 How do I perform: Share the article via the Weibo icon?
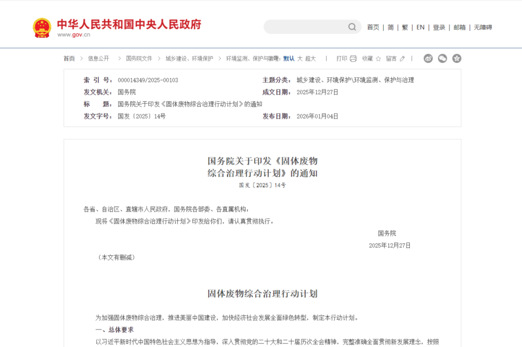(428, 58)
